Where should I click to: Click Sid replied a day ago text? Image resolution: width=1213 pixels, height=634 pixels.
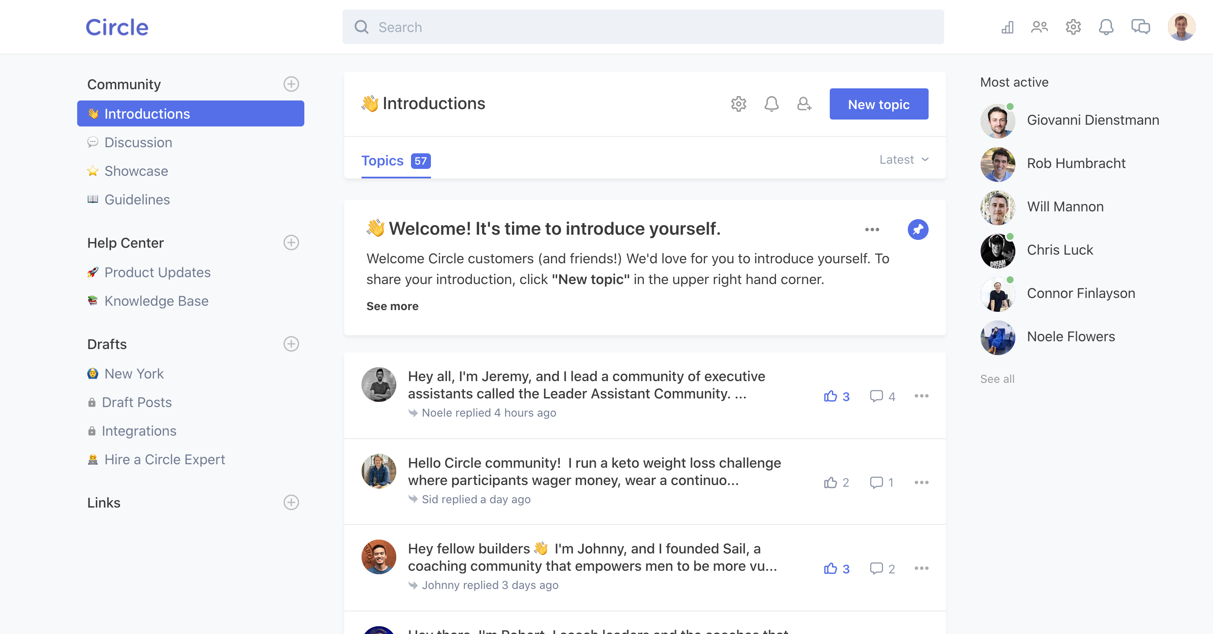[476, 499]
